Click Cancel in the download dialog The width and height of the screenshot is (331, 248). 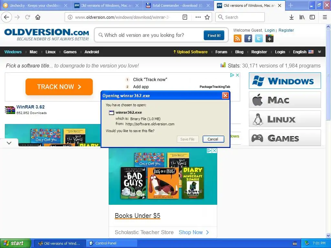tap(213, 139)
